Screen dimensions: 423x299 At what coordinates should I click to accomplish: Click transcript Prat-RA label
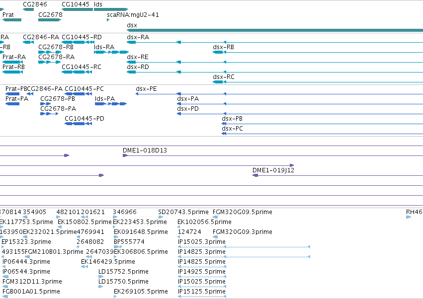14,57
